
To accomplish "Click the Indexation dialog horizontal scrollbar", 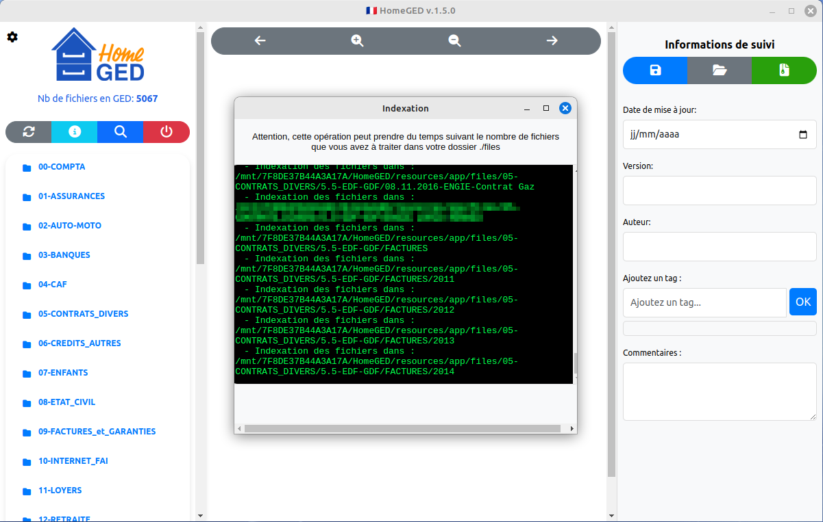I will 404,429.
